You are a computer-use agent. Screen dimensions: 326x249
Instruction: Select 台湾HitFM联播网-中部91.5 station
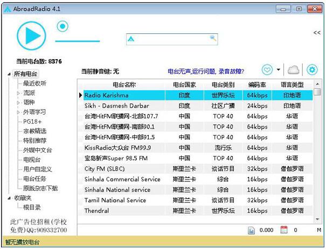[x=198, y=137]
